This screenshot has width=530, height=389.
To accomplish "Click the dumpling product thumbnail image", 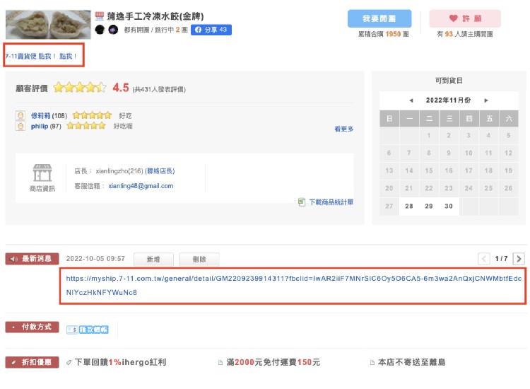I will (x=48, y=25).
